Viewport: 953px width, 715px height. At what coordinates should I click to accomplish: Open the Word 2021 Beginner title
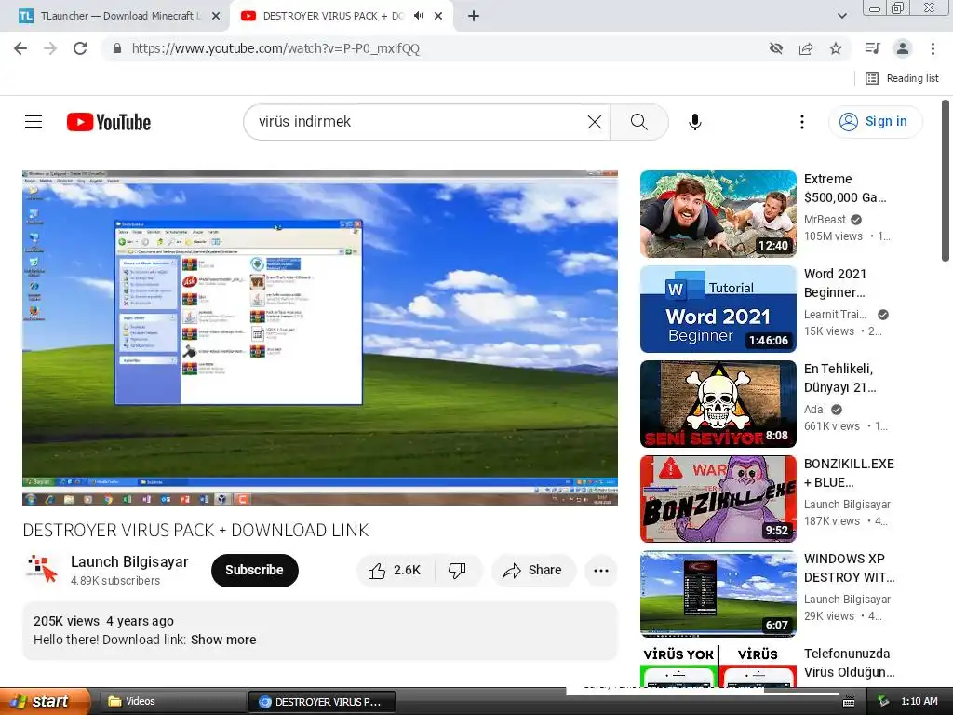(835, 283)
